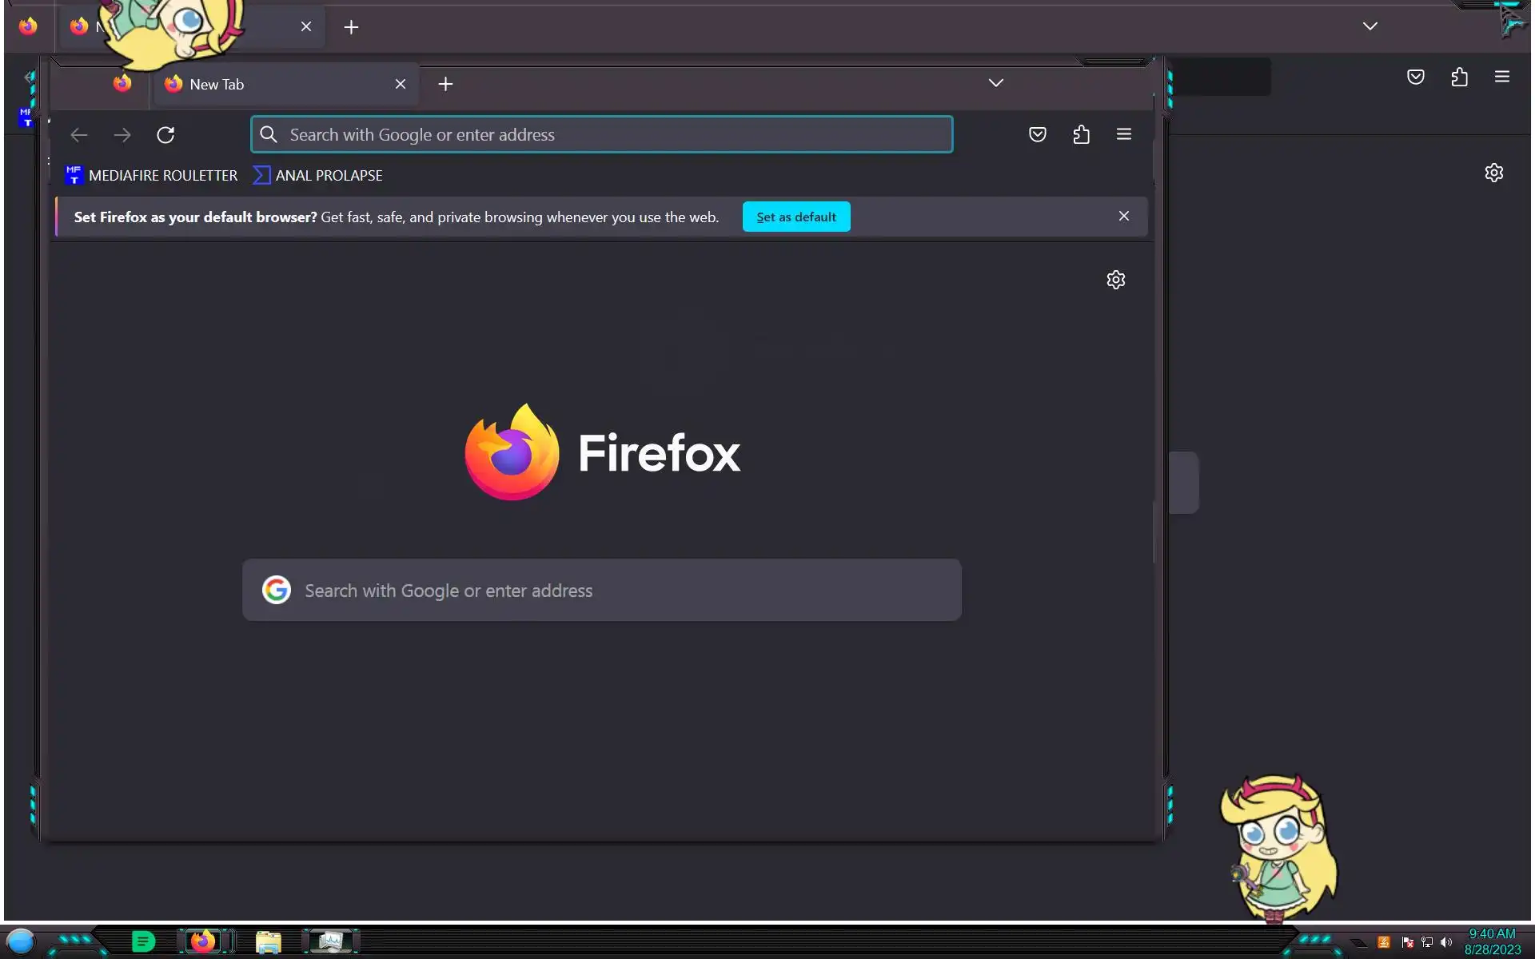
Task: Open MEDIAFIRE ROULETTER bookmark
Action: coord(151,175)
